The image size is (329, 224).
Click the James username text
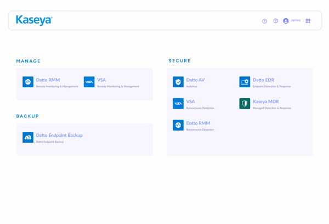pos(296,20)
